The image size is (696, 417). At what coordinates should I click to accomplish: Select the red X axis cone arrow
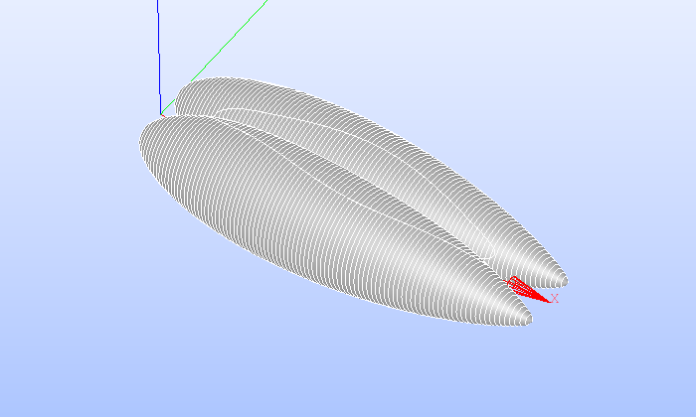pos(529,290)
